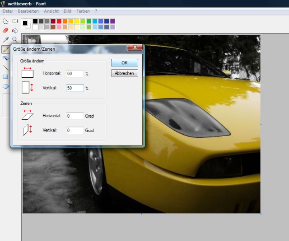Open the Farben menu
289x241 pixels.
click(83, 11)
